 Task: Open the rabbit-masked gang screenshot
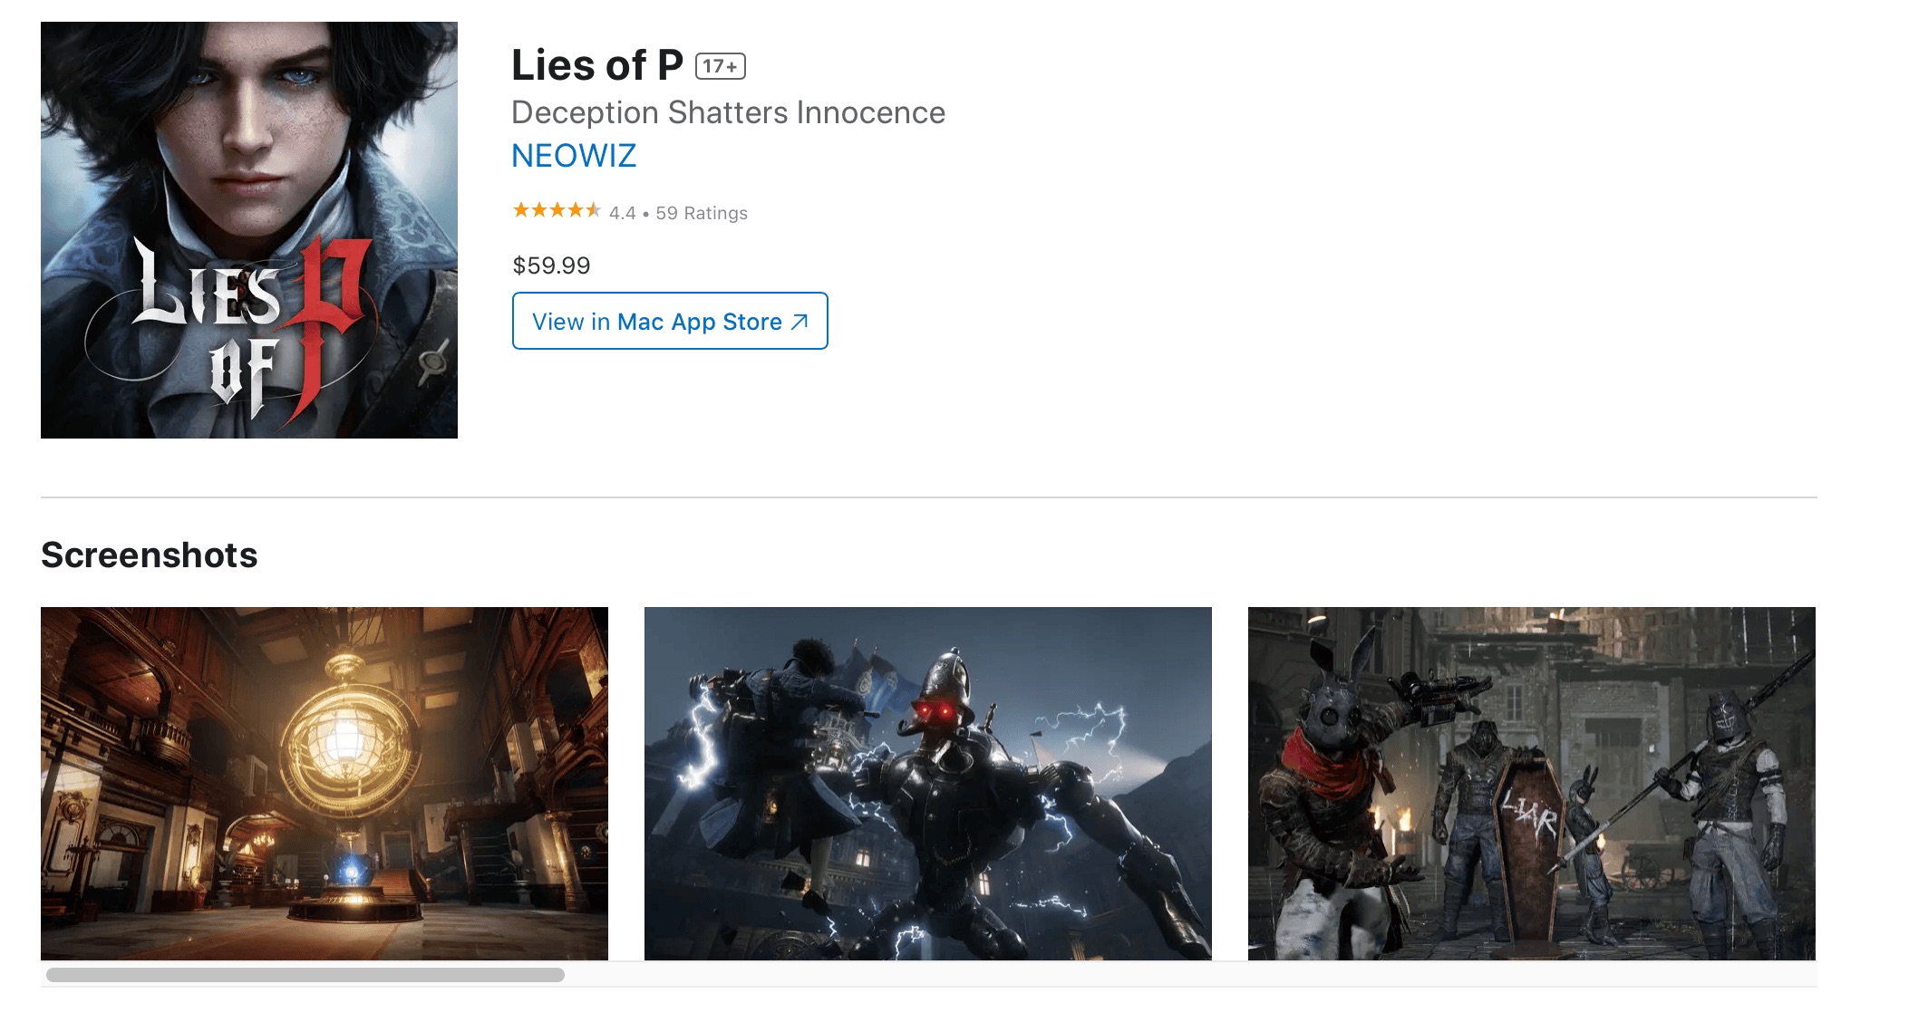coord(1531,783)
